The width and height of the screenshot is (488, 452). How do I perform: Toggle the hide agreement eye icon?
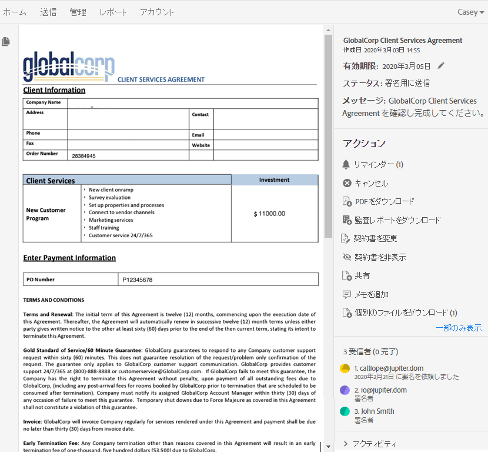click(x=347, y=257)
